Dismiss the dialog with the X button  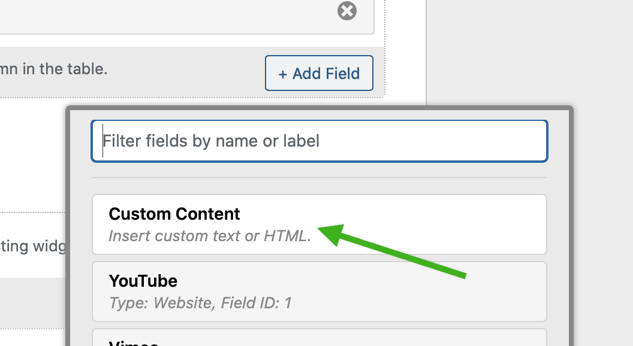(x=346, y=11)
